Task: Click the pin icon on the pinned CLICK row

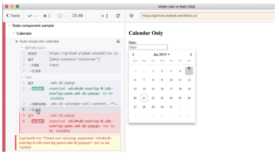Action: (x=24, y=110)
